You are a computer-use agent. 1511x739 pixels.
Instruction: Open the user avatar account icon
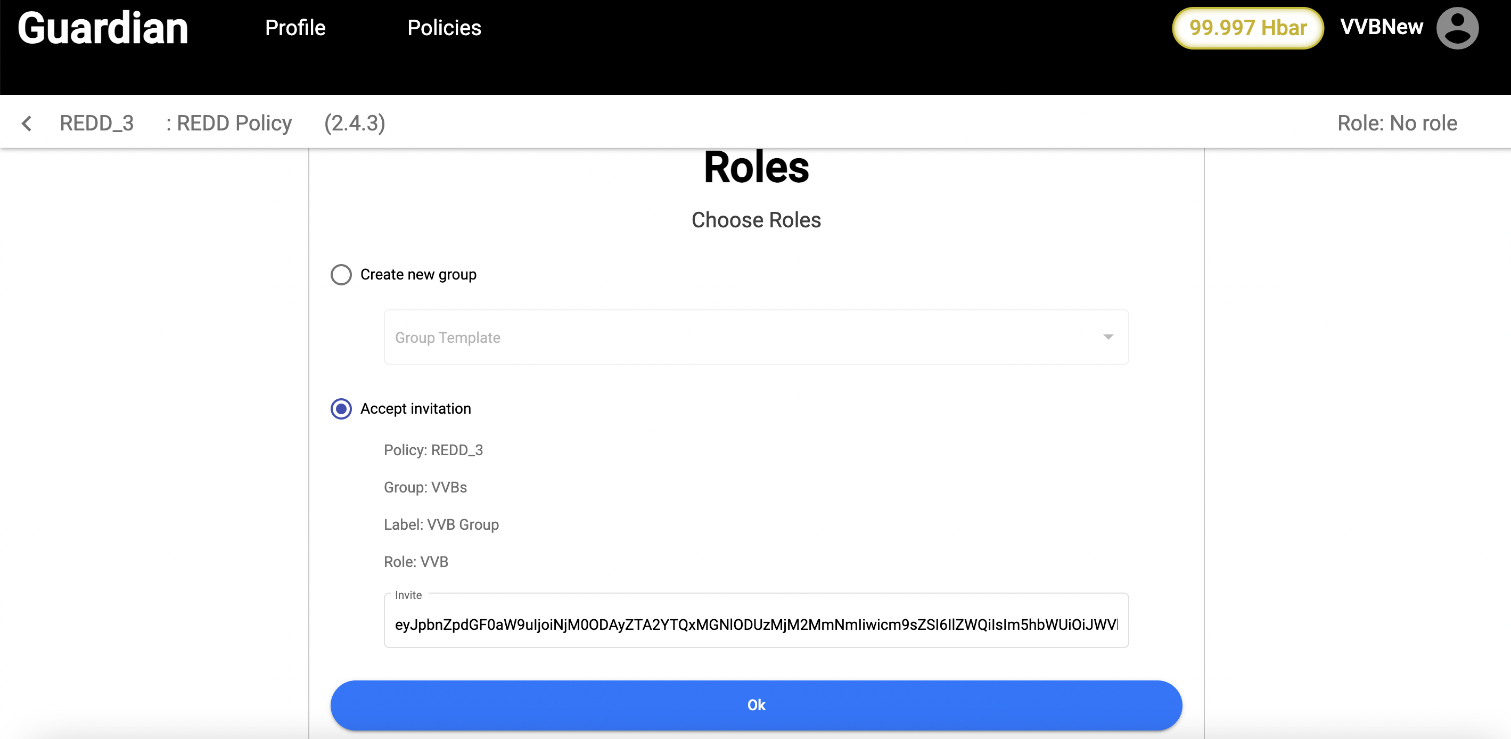(x=1457, y=28)
